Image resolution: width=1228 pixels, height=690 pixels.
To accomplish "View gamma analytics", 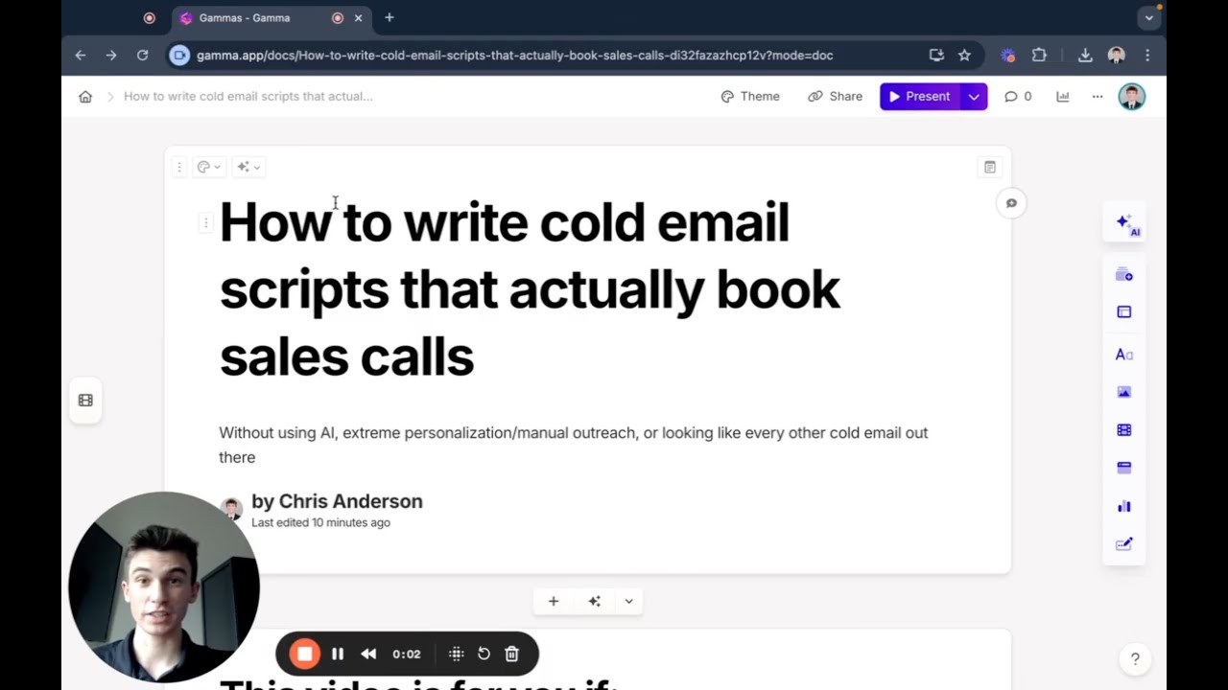I will (1062, 96).
